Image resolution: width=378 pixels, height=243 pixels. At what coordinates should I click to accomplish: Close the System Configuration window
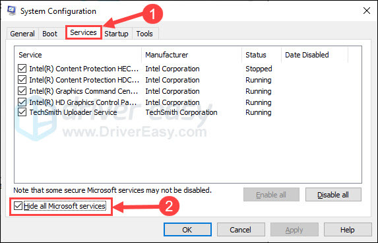(367, 11)
